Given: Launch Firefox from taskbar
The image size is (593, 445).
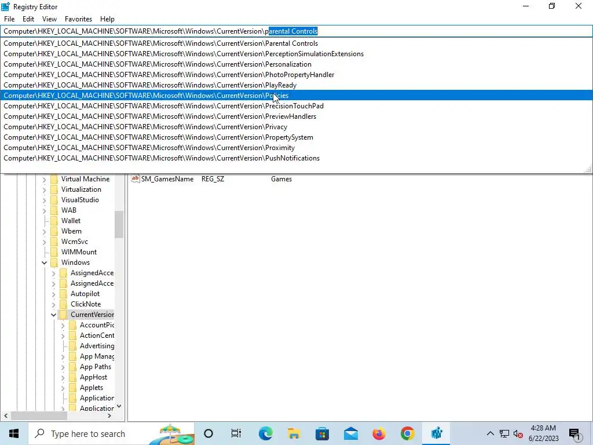Looking at the screenshot, I should (379, 433).
